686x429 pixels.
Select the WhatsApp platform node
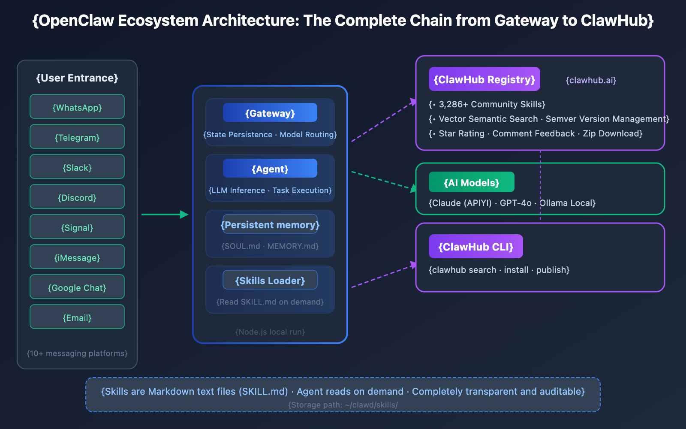(77, 107)
